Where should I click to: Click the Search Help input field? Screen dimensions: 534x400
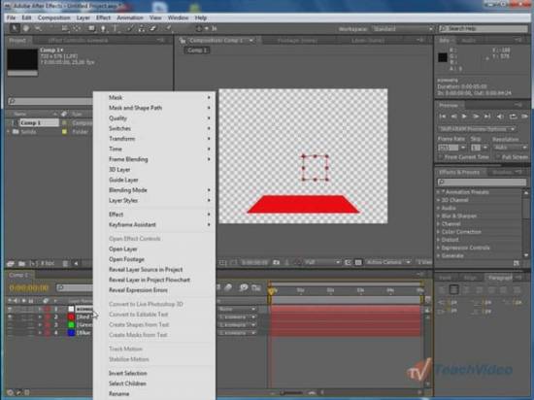(x=484, y=28)
